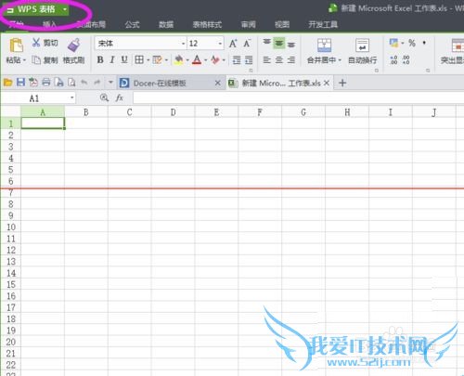Switch to the 插入 ribbon tab
The width and height of the screenshot is (464, 376).
(49, 24)
